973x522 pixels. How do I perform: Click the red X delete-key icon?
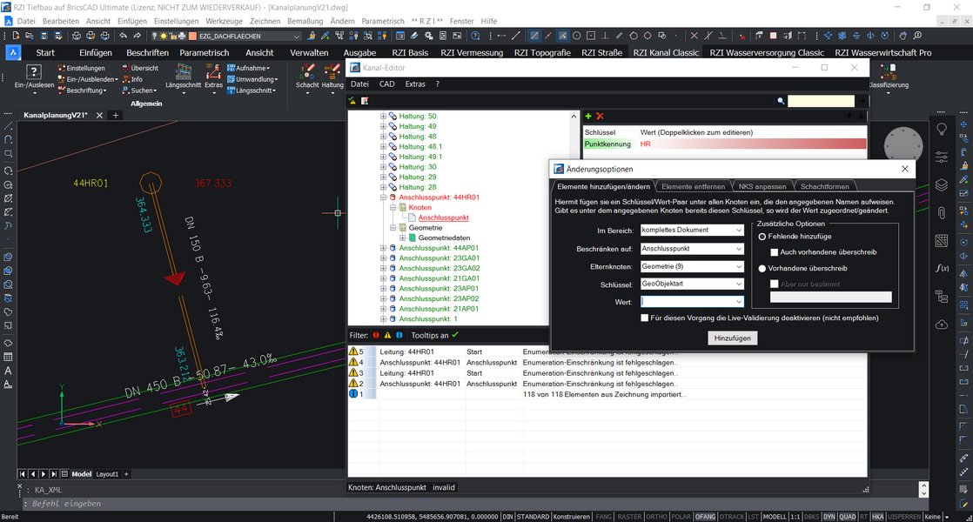pos(600,116)
